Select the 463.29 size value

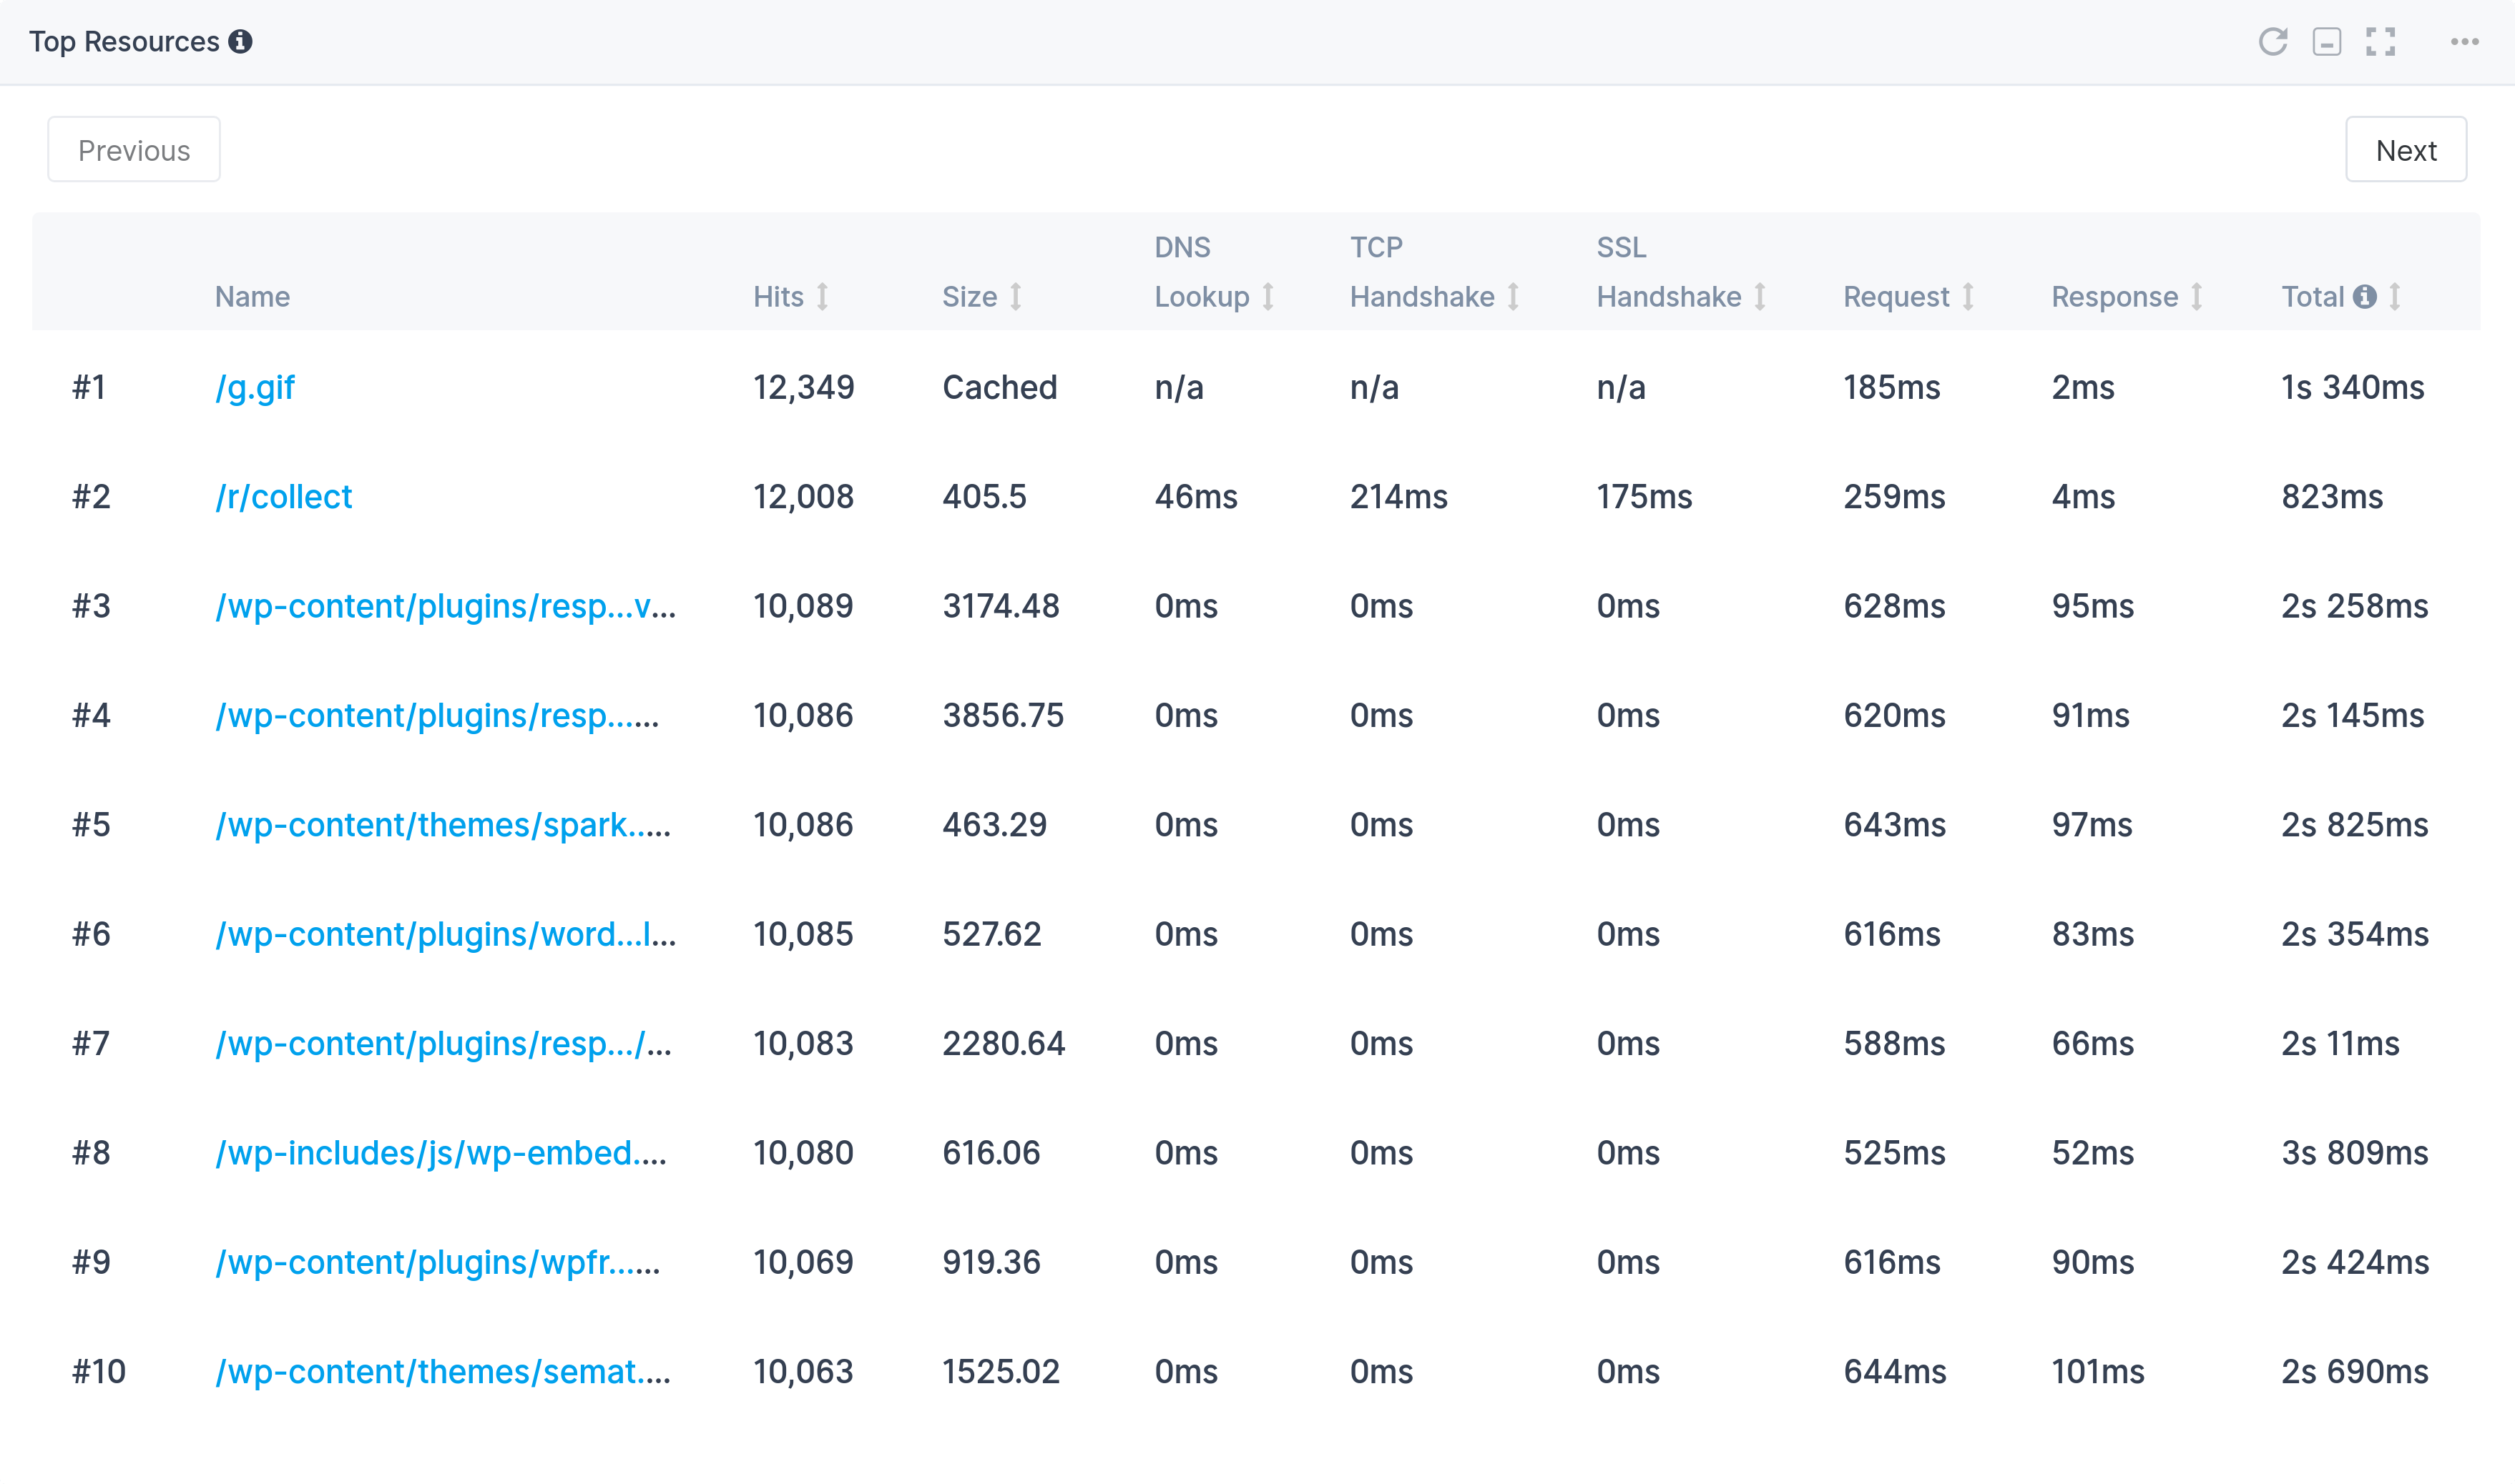coord(994,825)
